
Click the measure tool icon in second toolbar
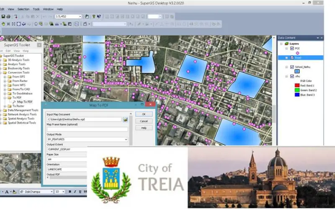pos(57,24)
